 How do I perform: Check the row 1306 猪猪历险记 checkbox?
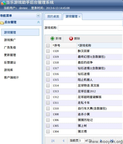pyautogui.click(x=48, y=120)
